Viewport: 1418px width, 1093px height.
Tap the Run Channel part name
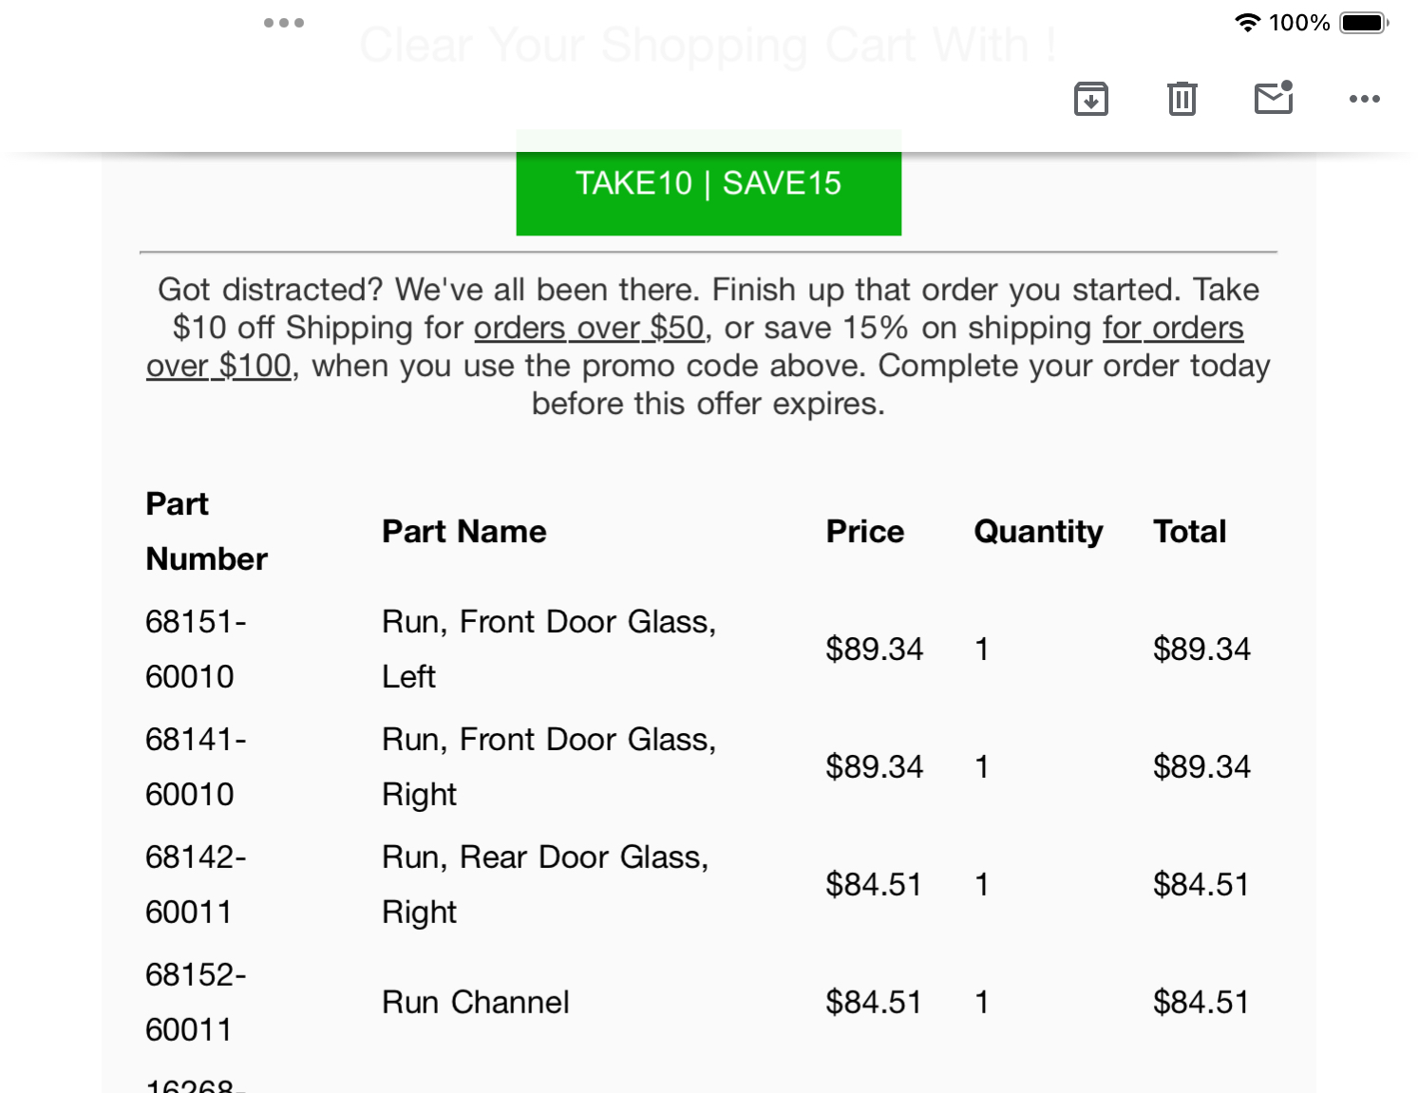[x=475, y=1002]
